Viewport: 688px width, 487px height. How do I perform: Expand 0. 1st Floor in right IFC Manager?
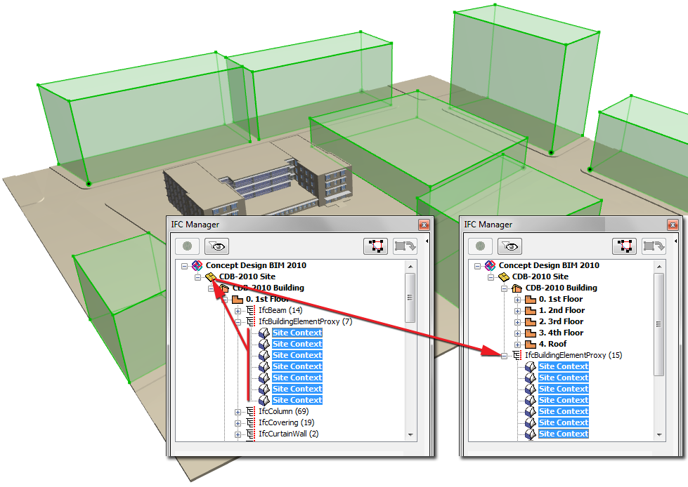518,300
